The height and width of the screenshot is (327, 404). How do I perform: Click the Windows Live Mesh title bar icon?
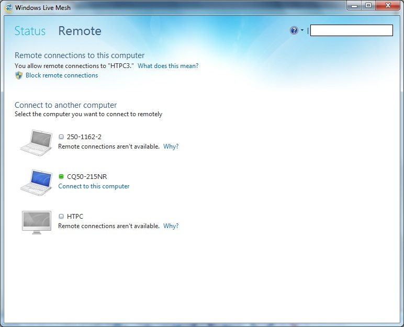pyautogui.click(x=8, y=8)
